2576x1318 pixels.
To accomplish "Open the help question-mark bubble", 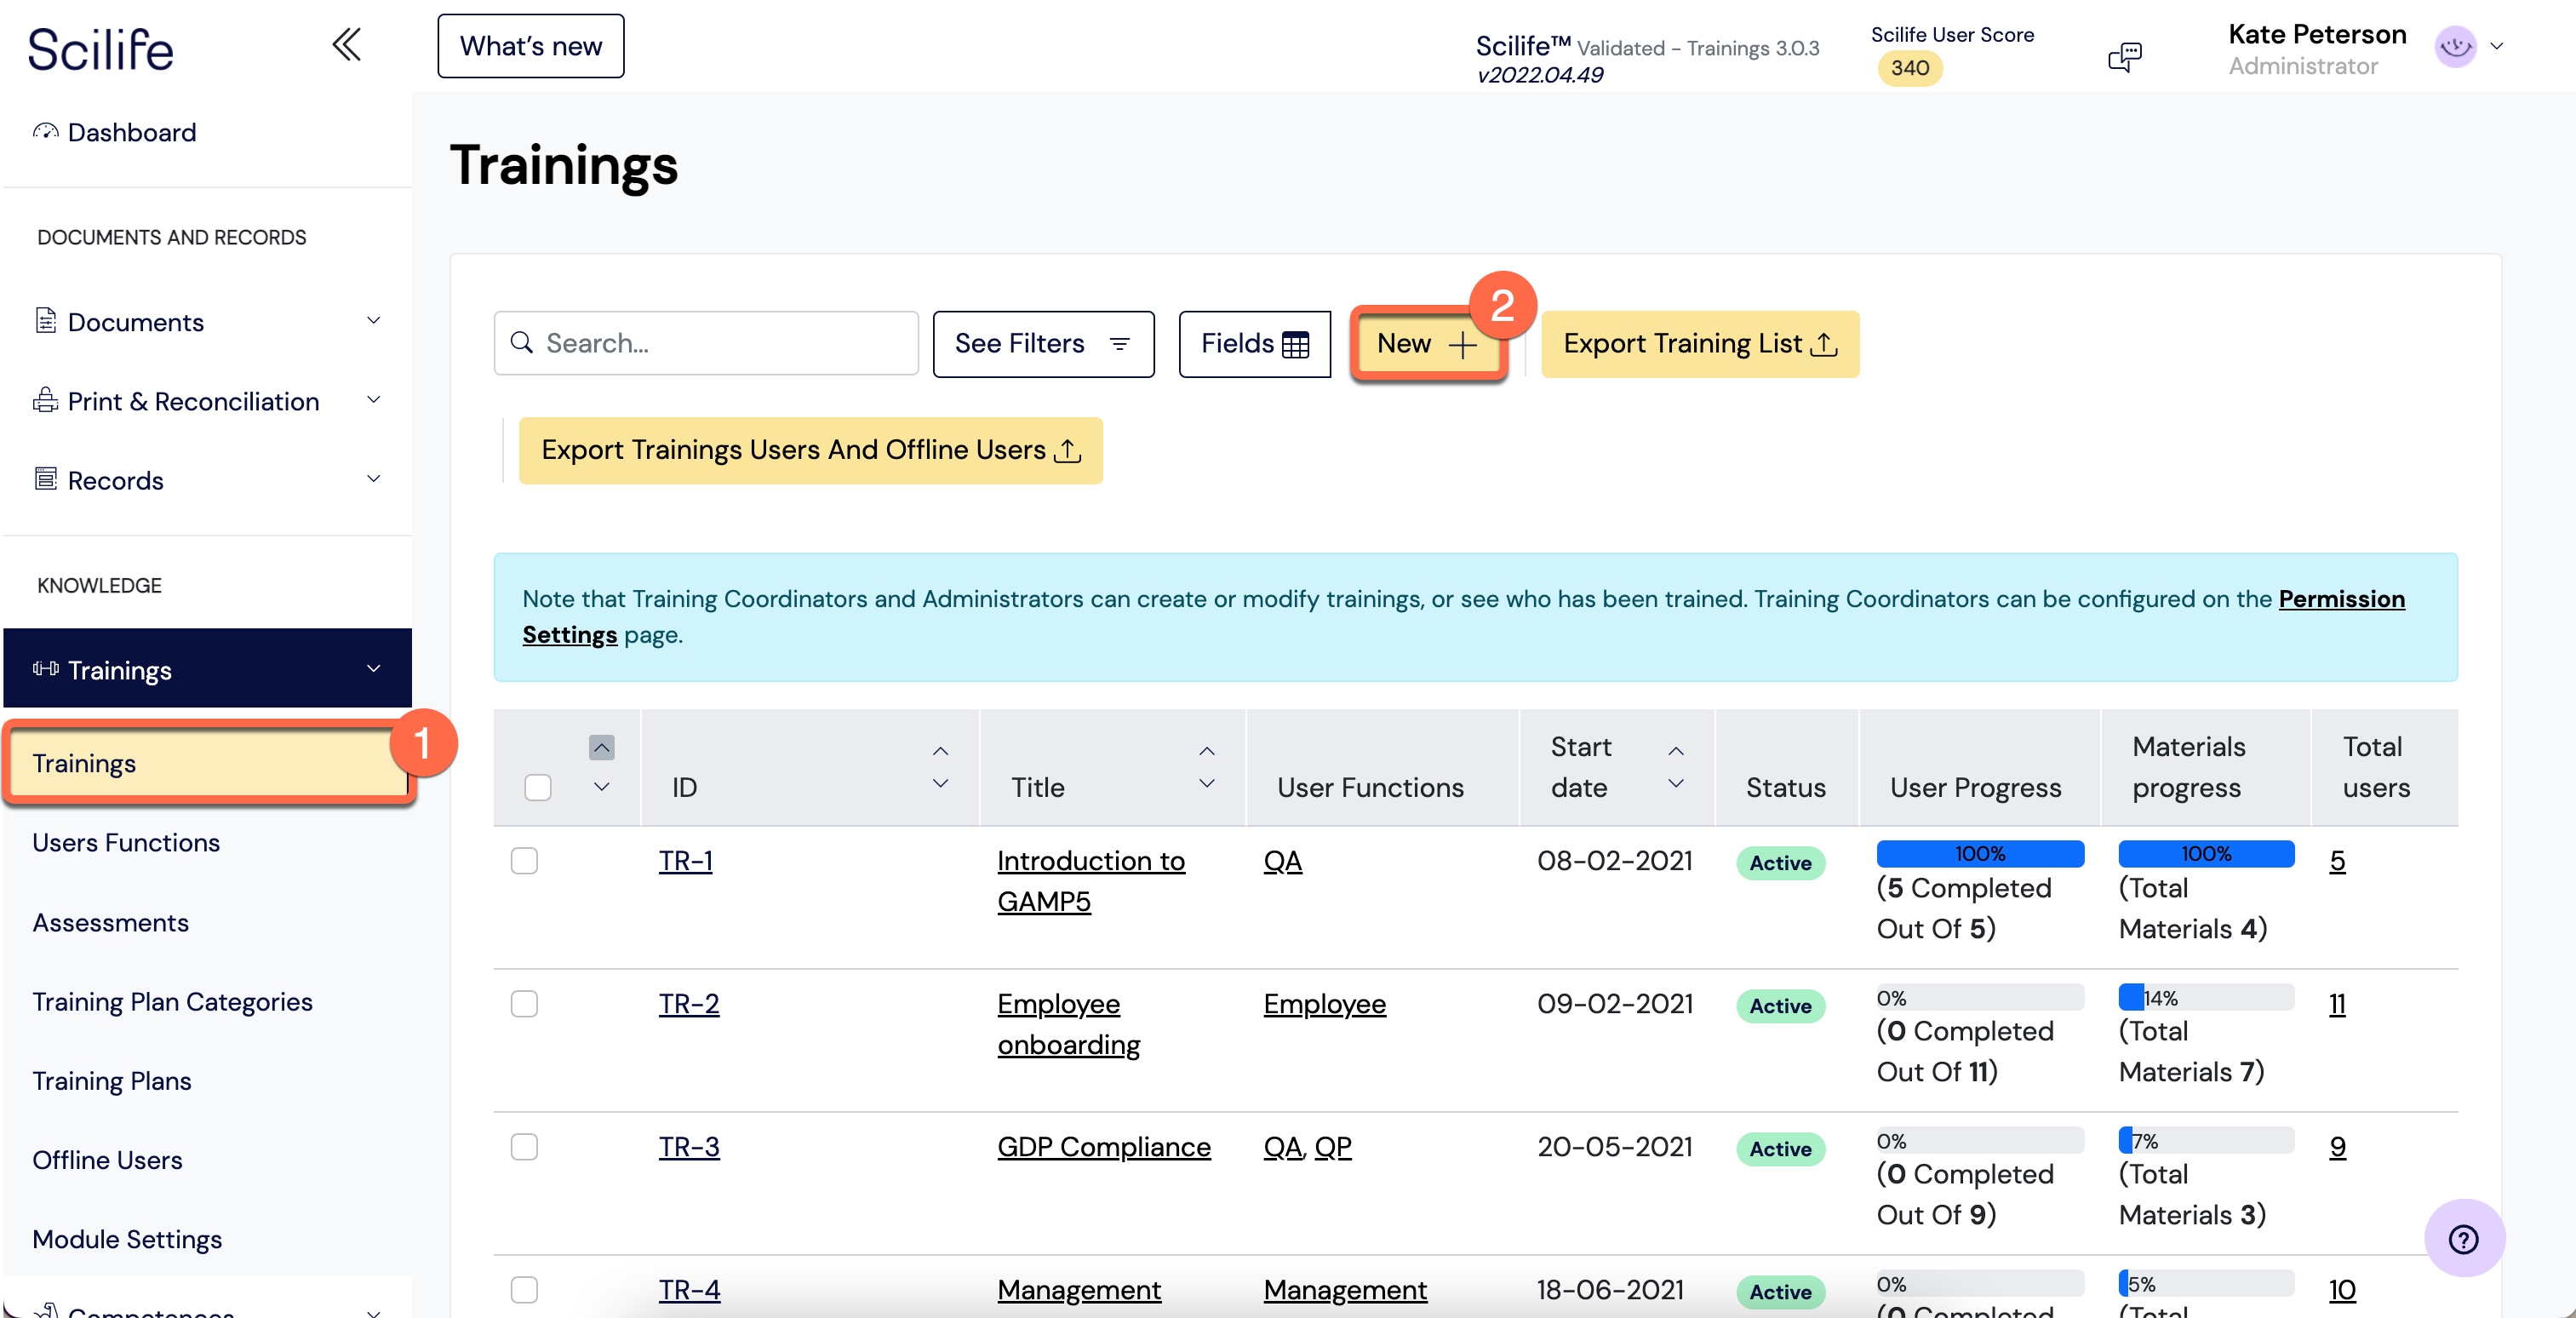I will click(x=2464, y=1239).
